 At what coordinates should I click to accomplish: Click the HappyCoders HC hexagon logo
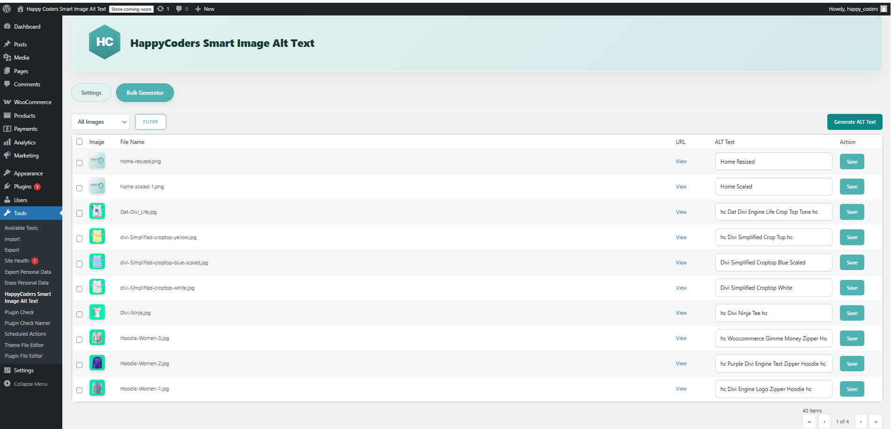coord(104,42)
